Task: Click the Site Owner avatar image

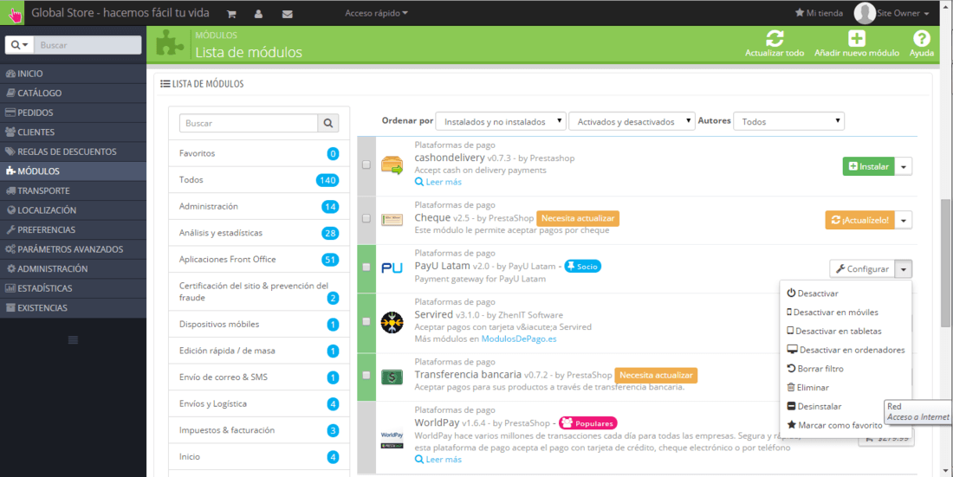Action: click(x=865, y=13)
